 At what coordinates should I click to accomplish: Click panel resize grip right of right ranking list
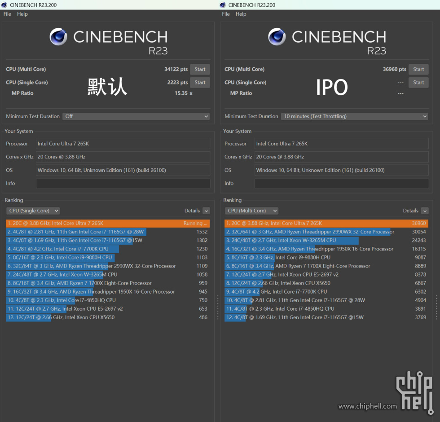pyautogui.click(x=436, y=307)
